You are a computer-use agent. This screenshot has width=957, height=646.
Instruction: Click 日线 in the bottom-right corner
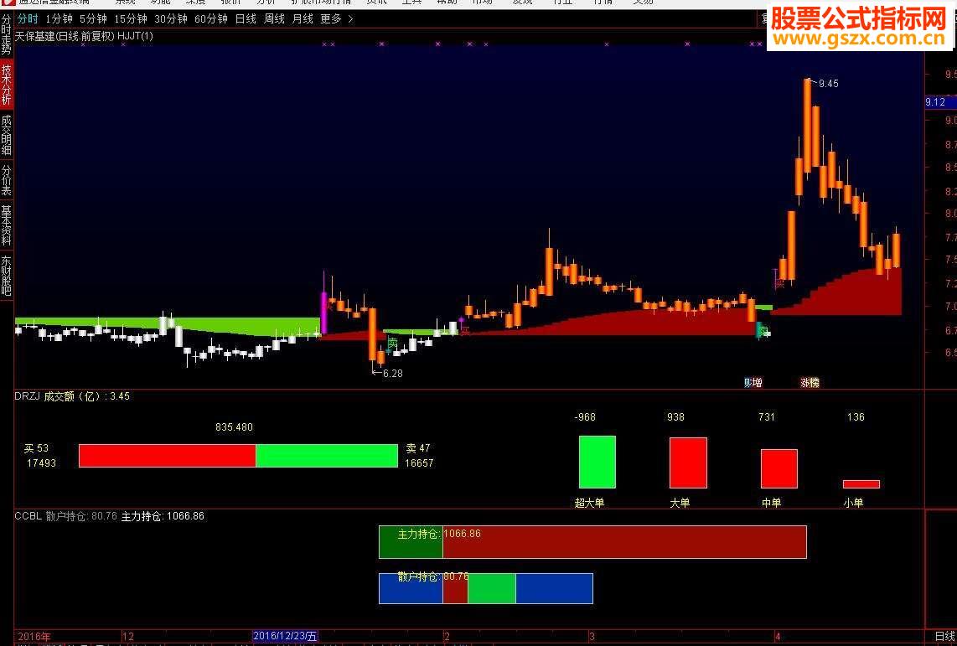pyautogui.click(x=944, y=636)
